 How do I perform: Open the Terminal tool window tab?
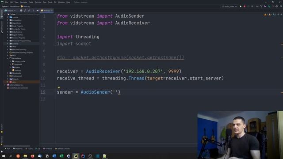tap(47, 149)
